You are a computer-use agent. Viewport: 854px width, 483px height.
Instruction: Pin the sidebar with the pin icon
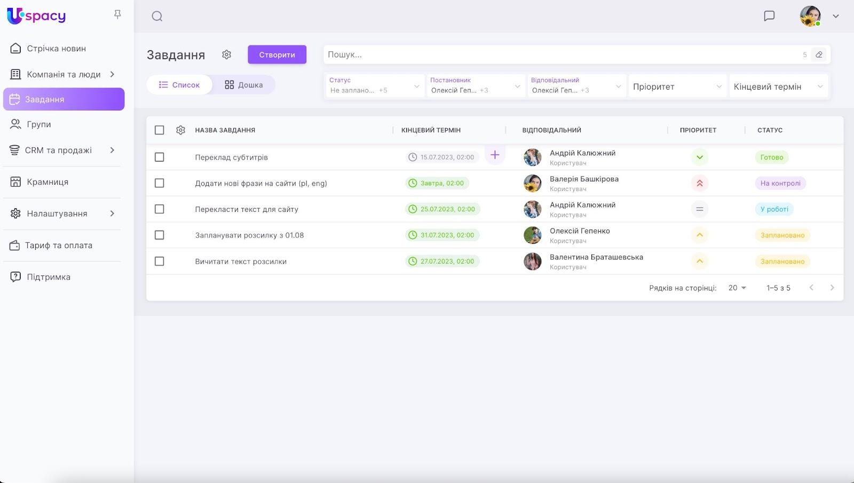(x=117, y=14)
